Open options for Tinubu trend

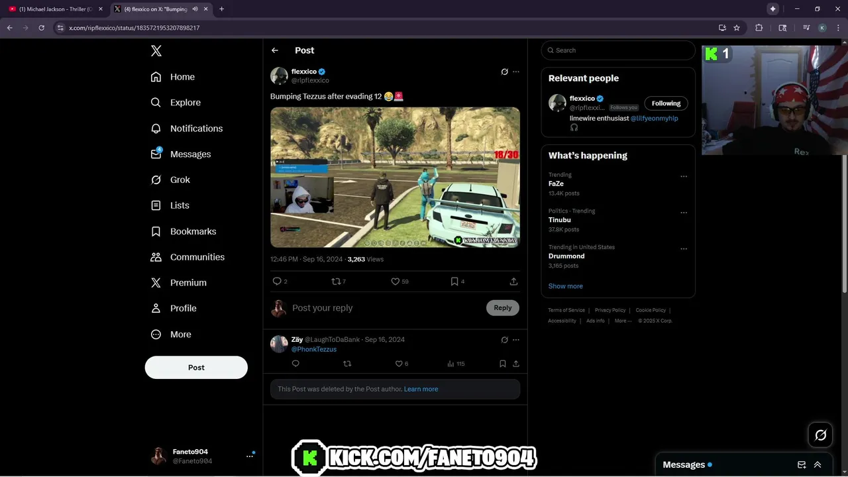point(684,213)
